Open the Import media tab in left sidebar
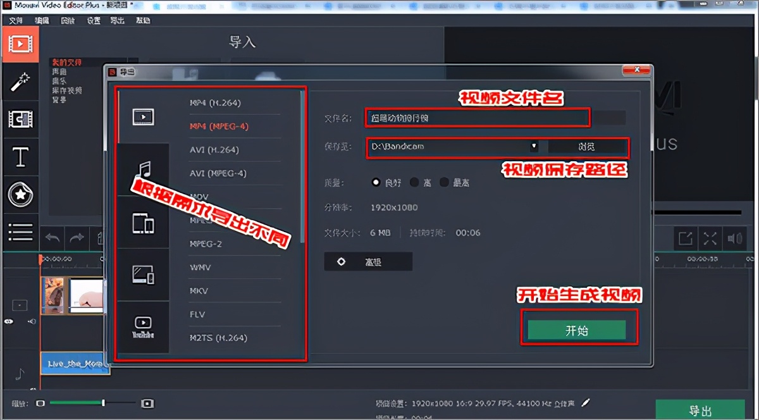The height and width of the screenshot is (420, 759). [x=20, y=44]
